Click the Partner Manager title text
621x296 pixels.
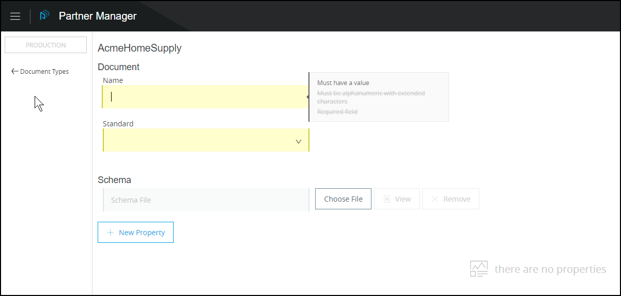coord(98,16)
